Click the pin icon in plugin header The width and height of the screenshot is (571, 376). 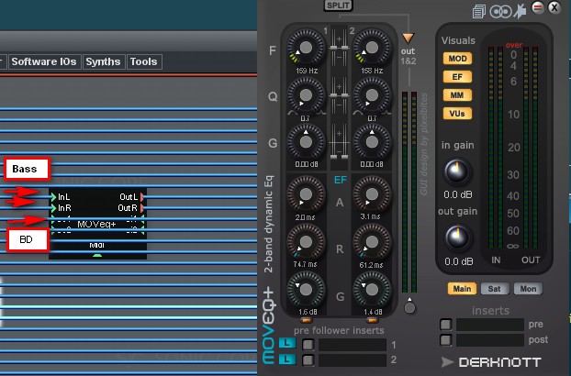click(x=521, y=10)
